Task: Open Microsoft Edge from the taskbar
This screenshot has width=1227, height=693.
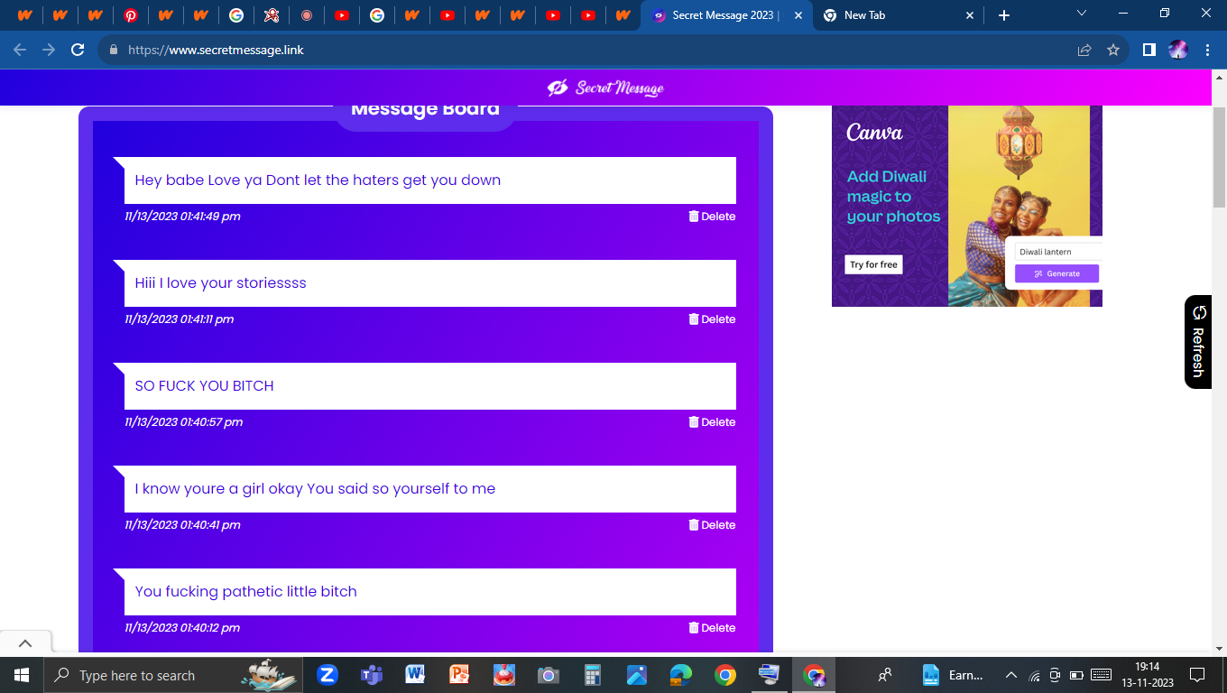Action: (681, 675)
